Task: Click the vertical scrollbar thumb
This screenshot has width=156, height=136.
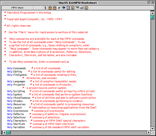Action: (152, 17)
